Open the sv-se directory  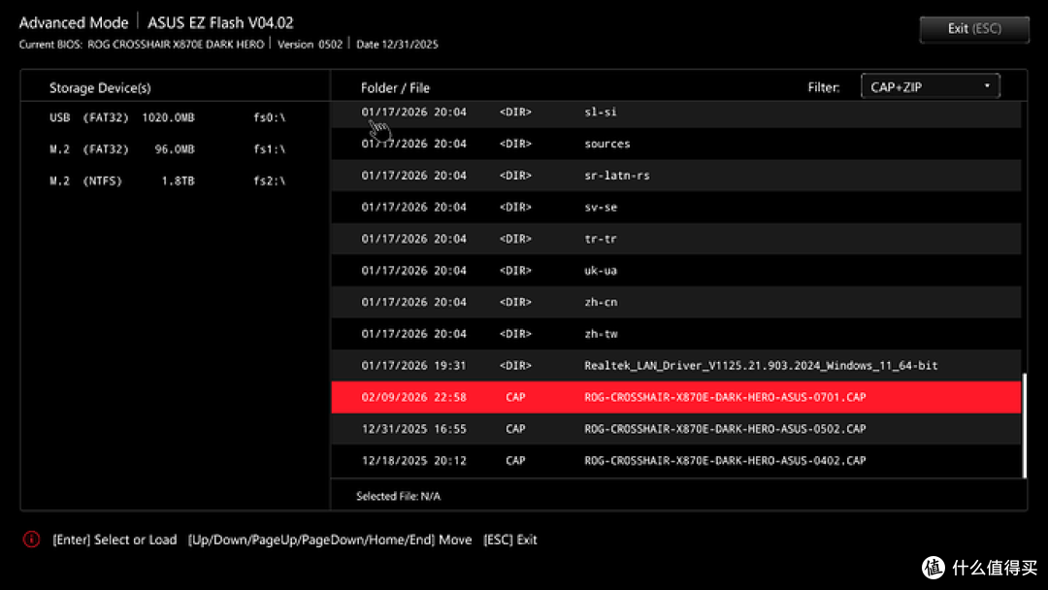(675, 207)
